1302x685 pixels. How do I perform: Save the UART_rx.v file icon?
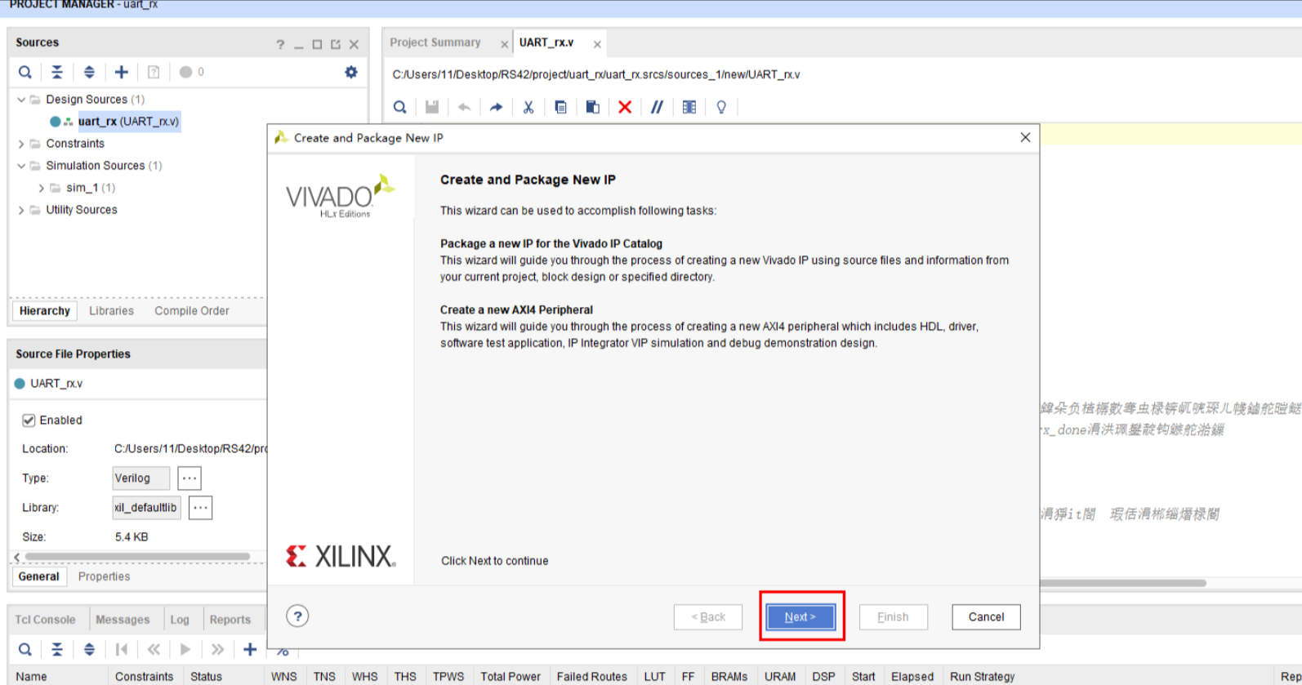pyautogui.click(x=432, y=107)
